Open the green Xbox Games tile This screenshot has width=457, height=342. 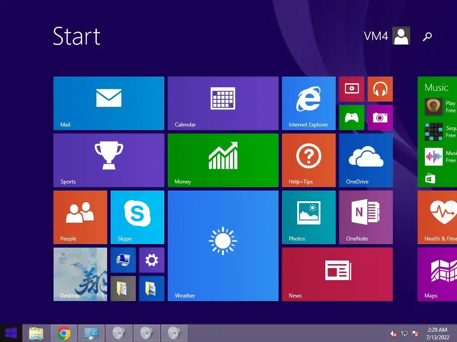352,118
